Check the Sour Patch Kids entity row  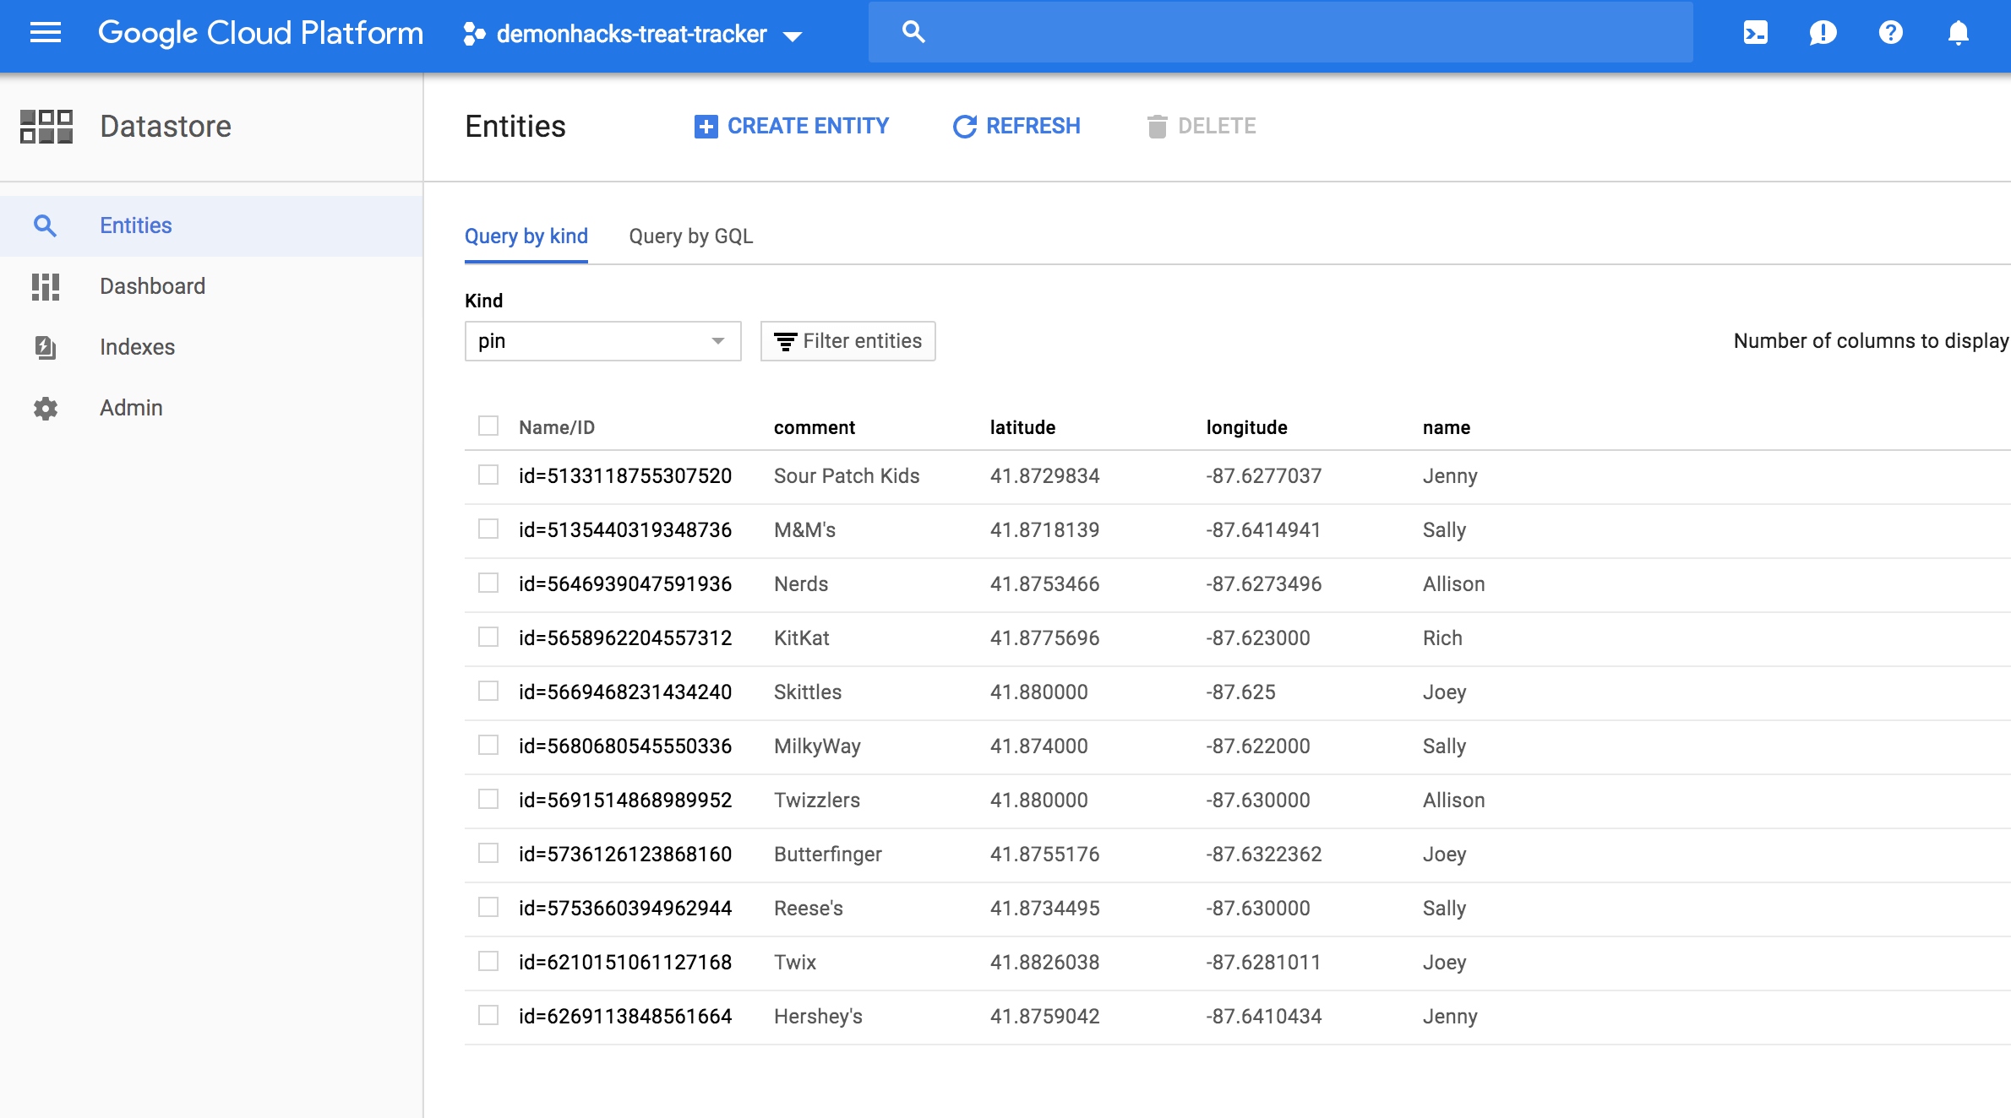click(488, 475)
